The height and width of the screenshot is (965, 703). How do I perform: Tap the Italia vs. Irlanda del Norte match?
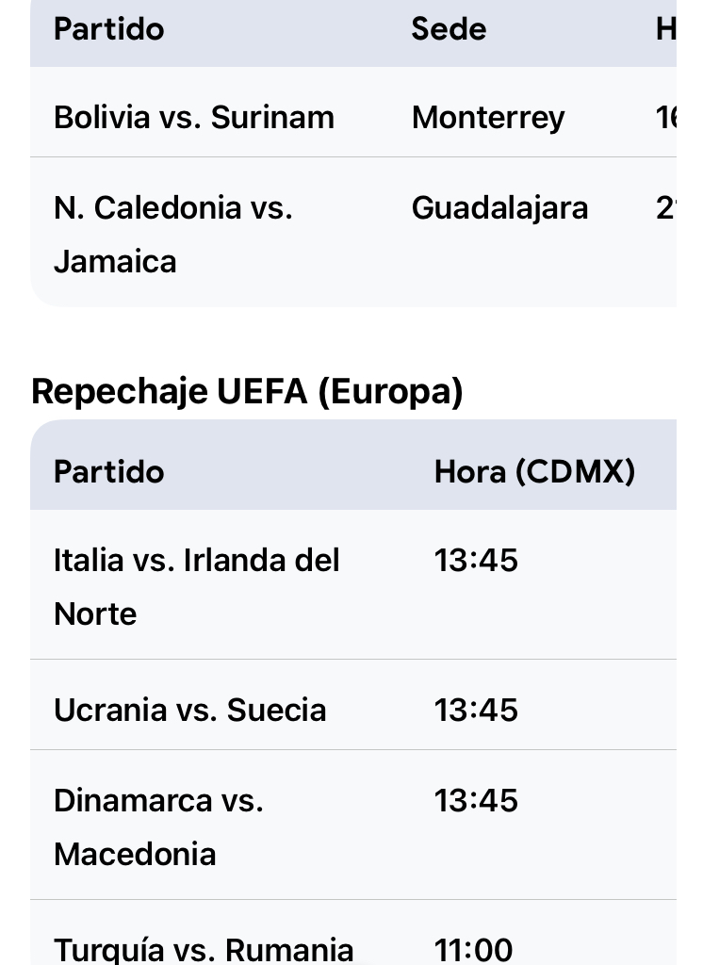pos(196,586)
